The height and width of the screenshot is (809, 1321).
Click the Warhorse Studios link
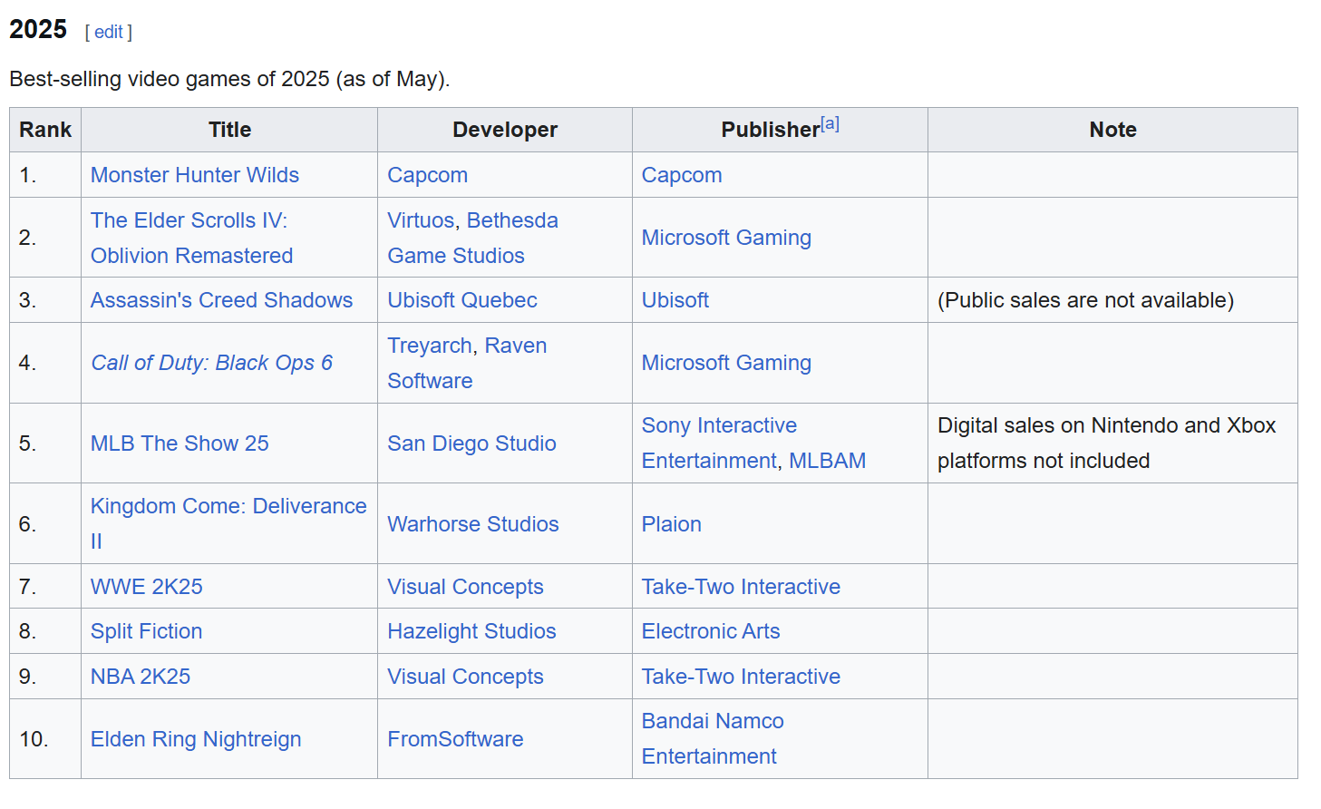[x=473, y=524]
